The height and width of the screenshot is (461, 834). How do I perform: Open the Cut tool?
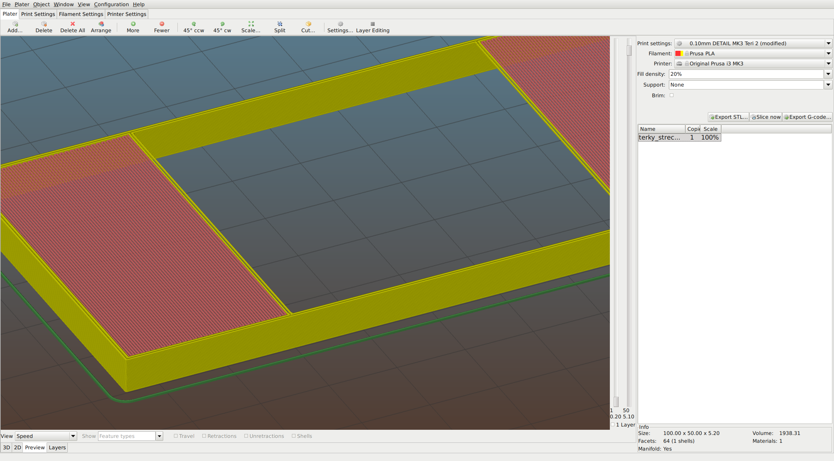pos(308,27)
